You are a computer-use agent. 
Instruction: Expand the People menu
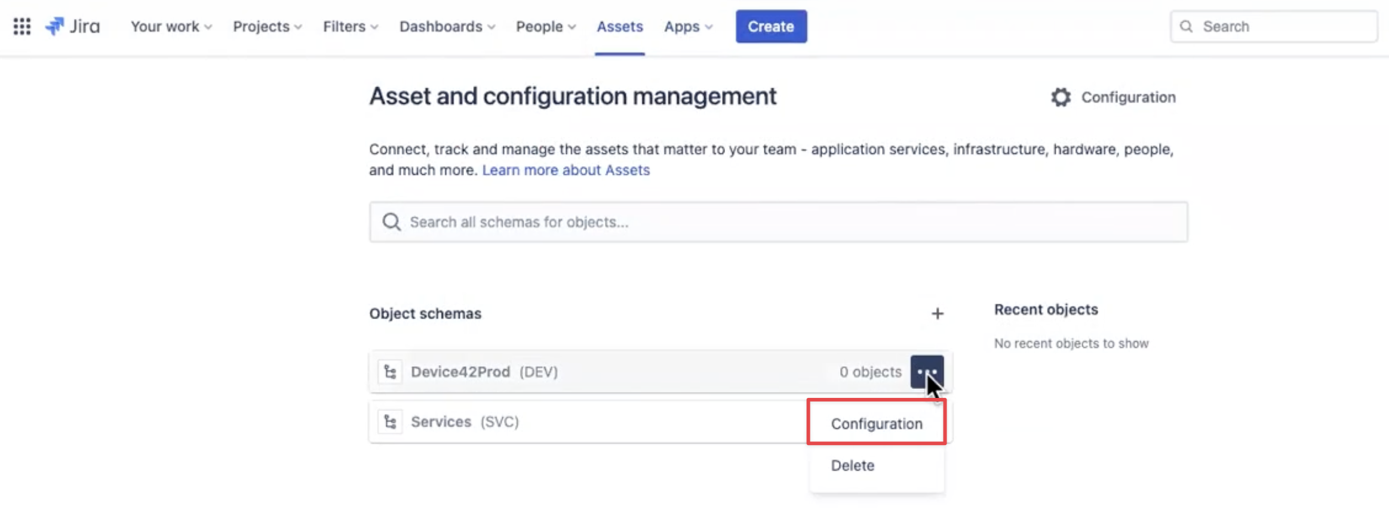point(545,26)
